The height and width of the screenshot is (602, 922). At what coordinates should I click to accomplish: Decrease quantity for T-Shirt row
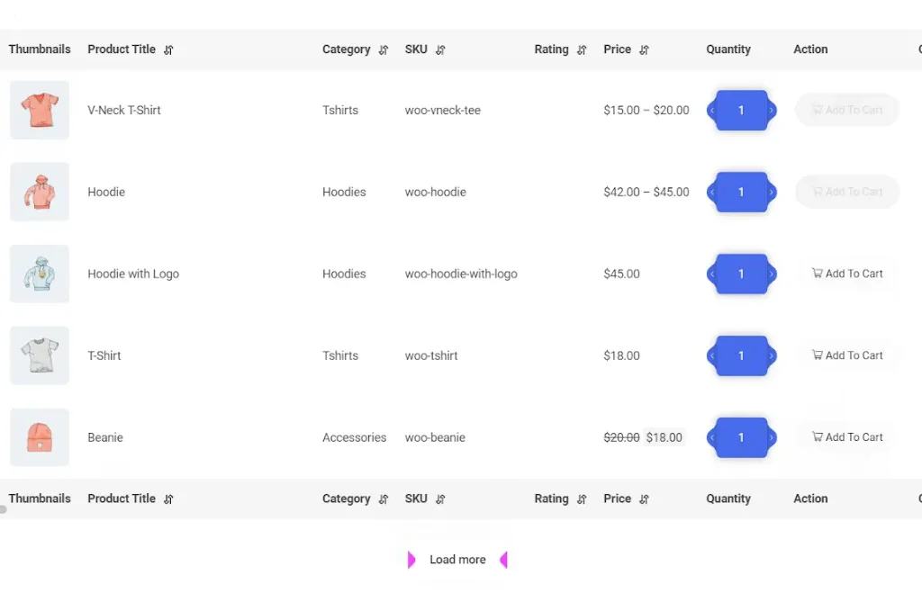point(712,355)
